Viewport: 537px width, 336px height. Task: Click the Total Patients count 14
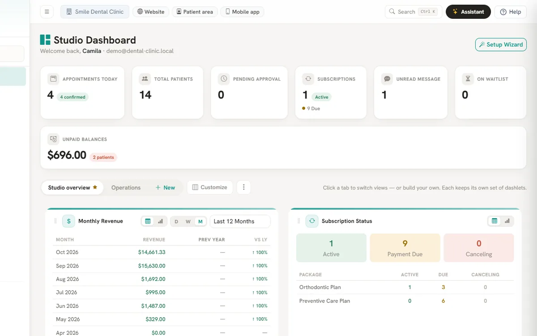pos(145,95)
